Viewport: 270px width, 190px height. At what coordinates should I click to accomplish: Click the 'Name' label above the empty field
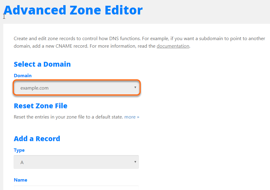coord(20,180)
